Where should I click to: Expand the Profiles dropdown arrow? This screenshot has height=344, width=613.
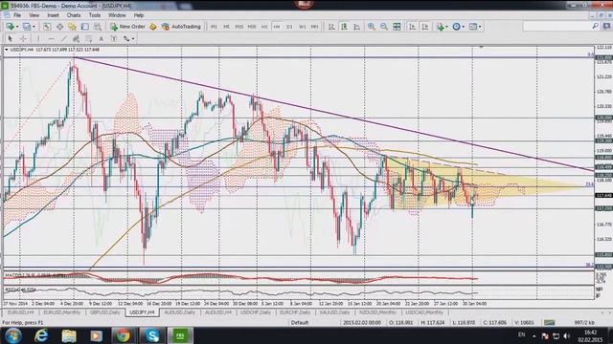[x=34, y=27]
